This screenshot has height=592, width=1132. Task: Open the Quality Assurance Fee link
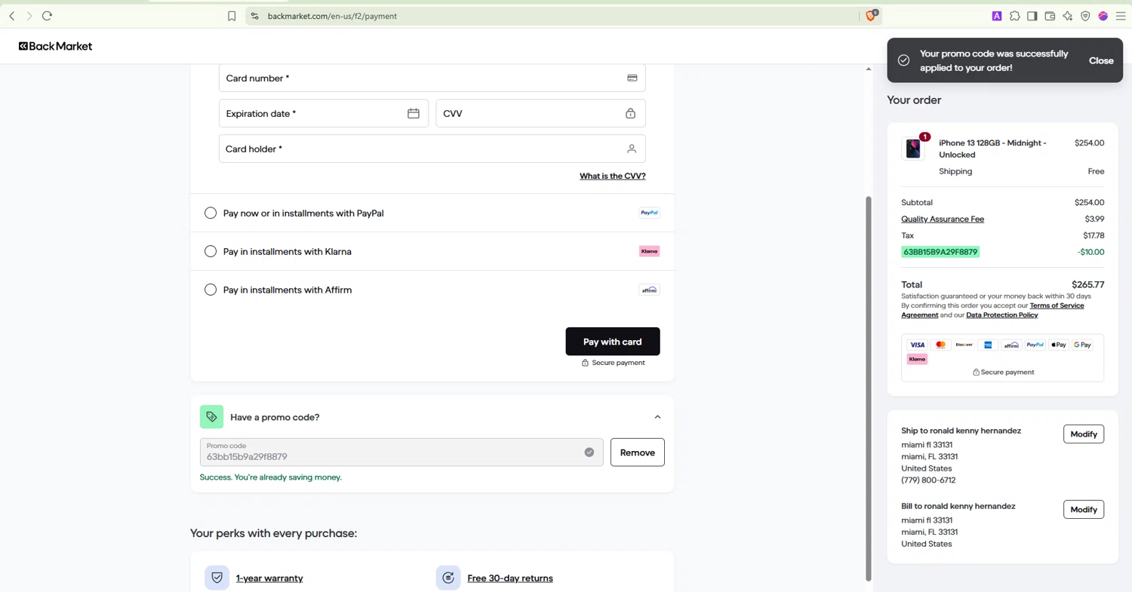coord(943,219)
